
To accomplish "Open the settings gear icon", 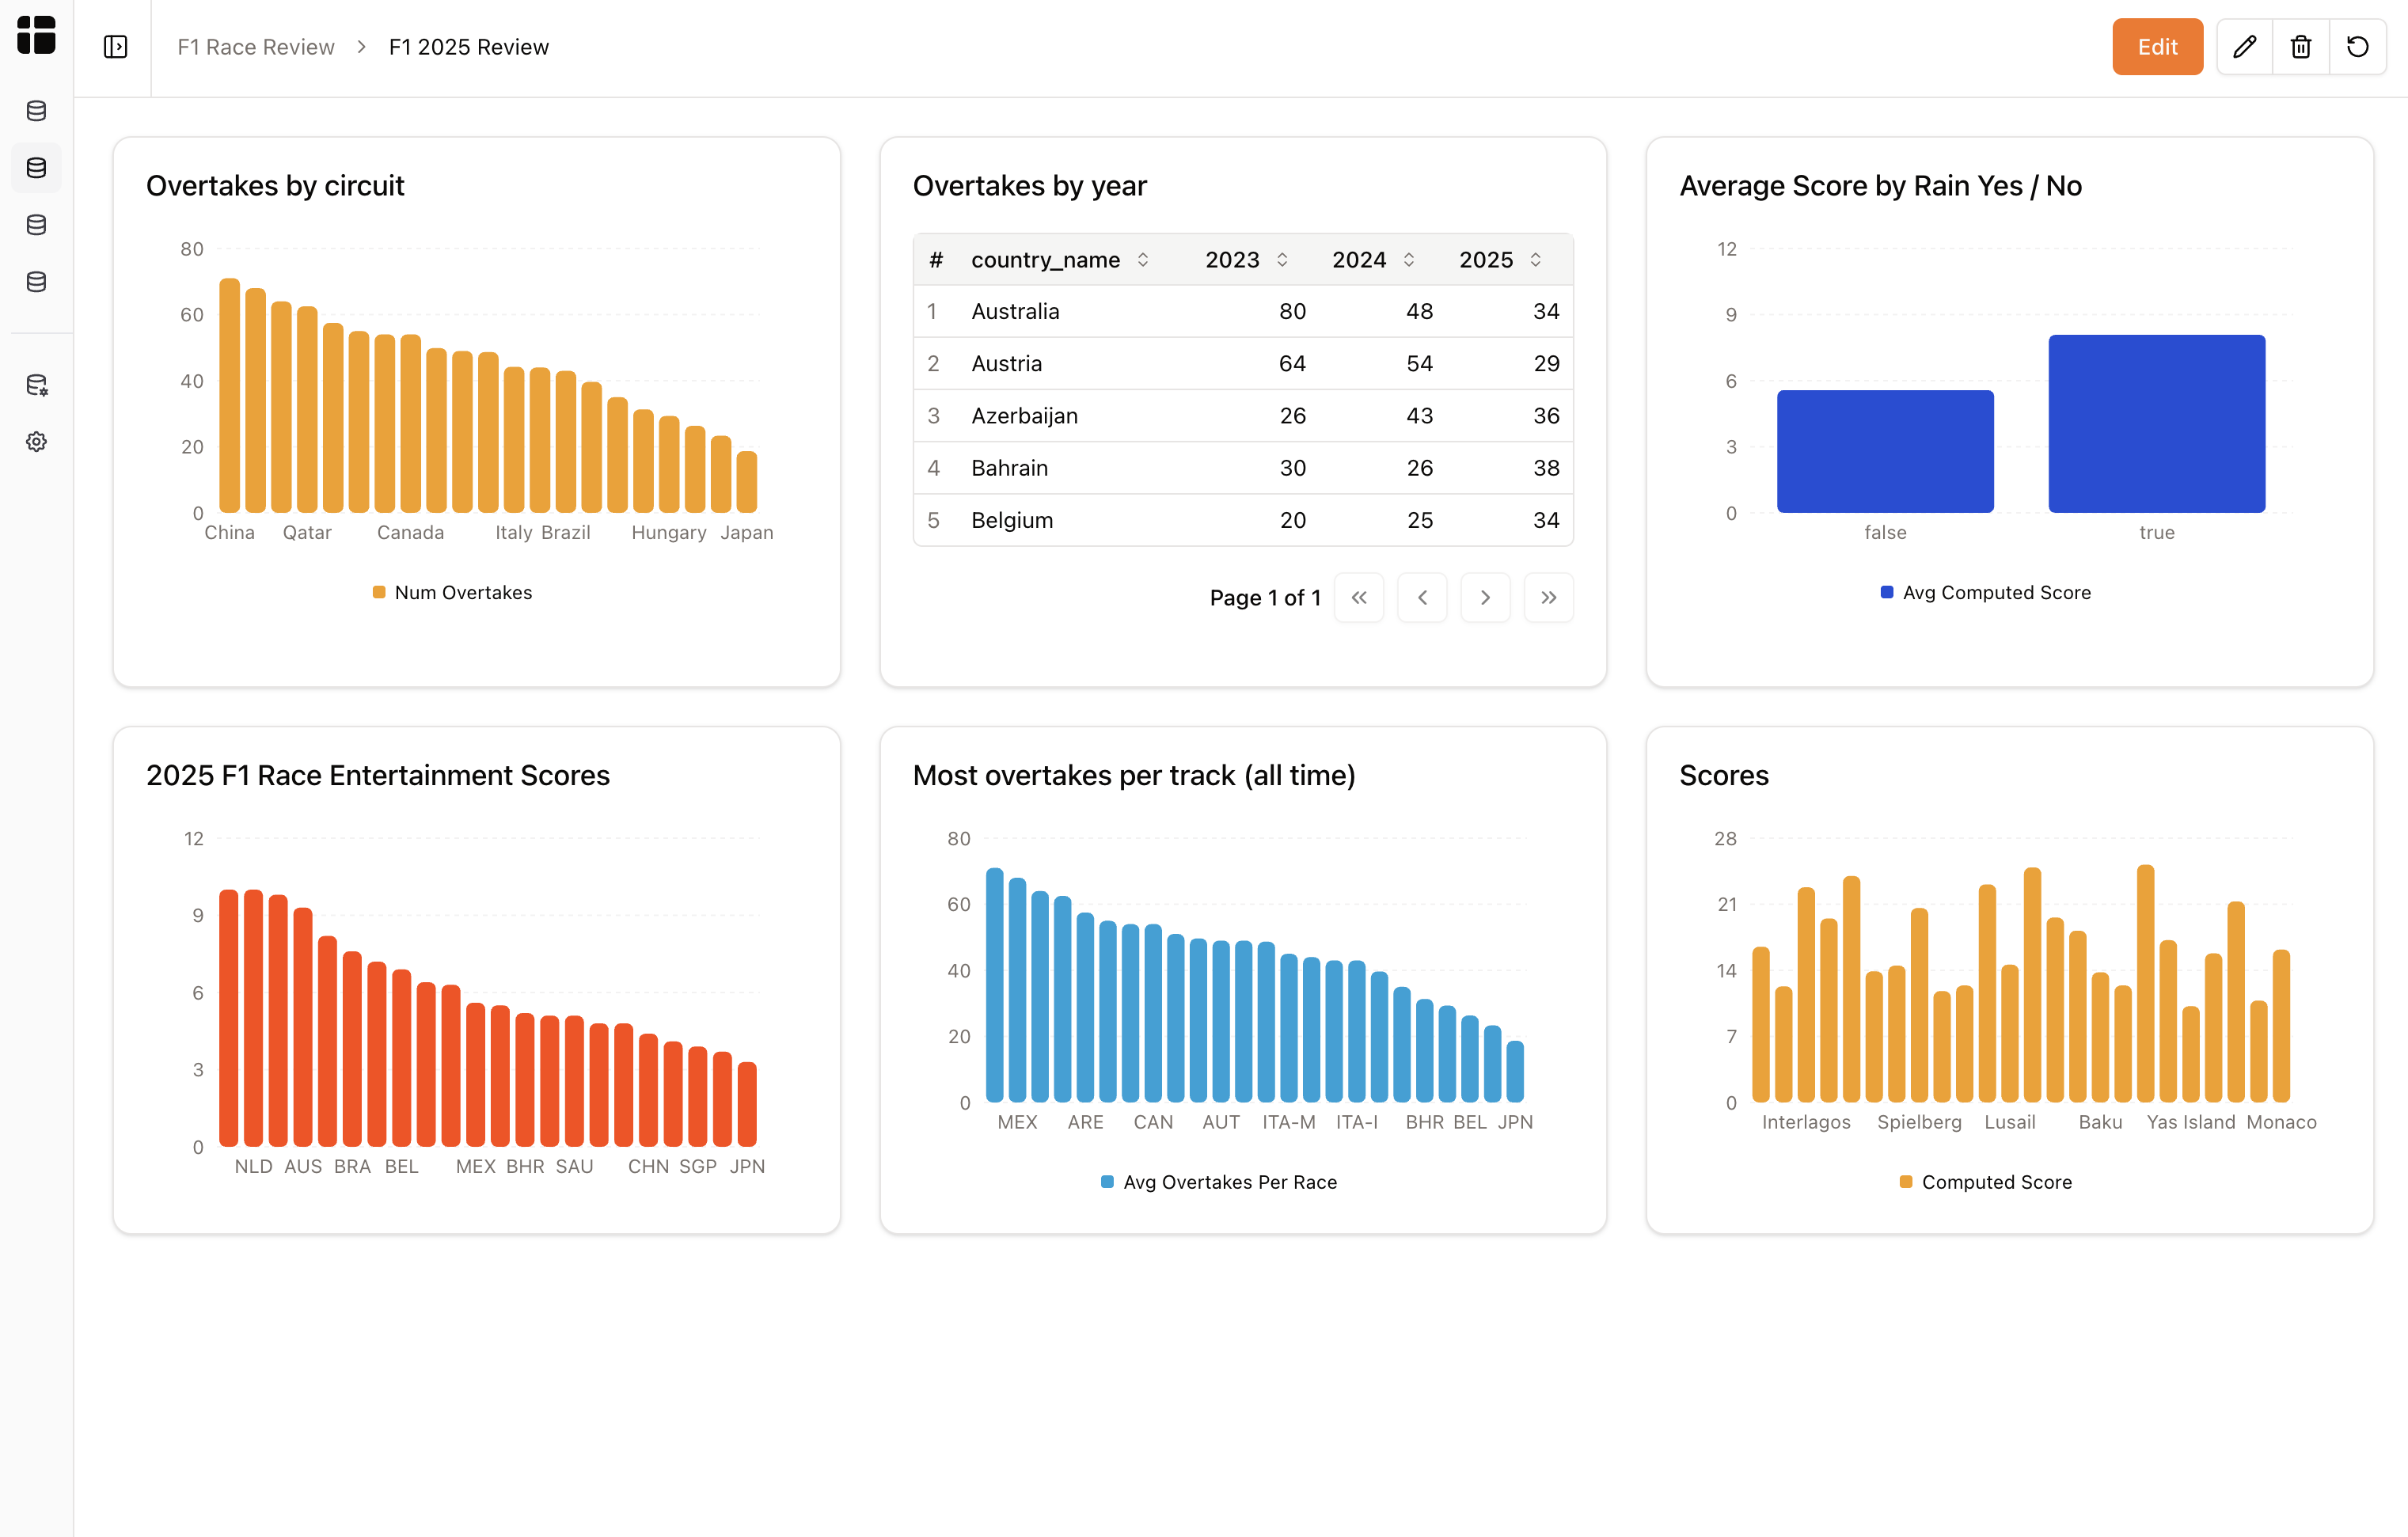I will (36, 442).
